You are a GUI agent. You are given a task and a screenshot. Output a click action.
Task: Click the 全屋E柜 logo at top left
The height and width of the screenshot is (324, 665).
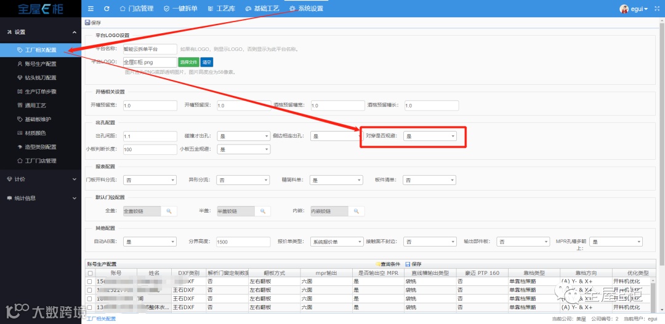coord(41,9)
